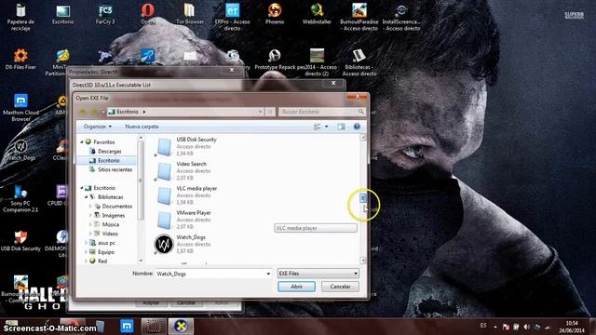Click the back navigation arrow button

coord(83,112)
